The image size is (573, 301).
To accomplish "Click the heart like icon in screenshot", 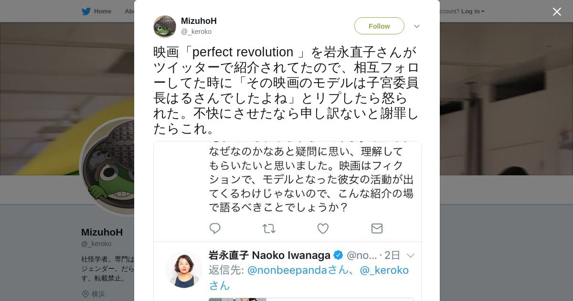I will coord(323,228).
